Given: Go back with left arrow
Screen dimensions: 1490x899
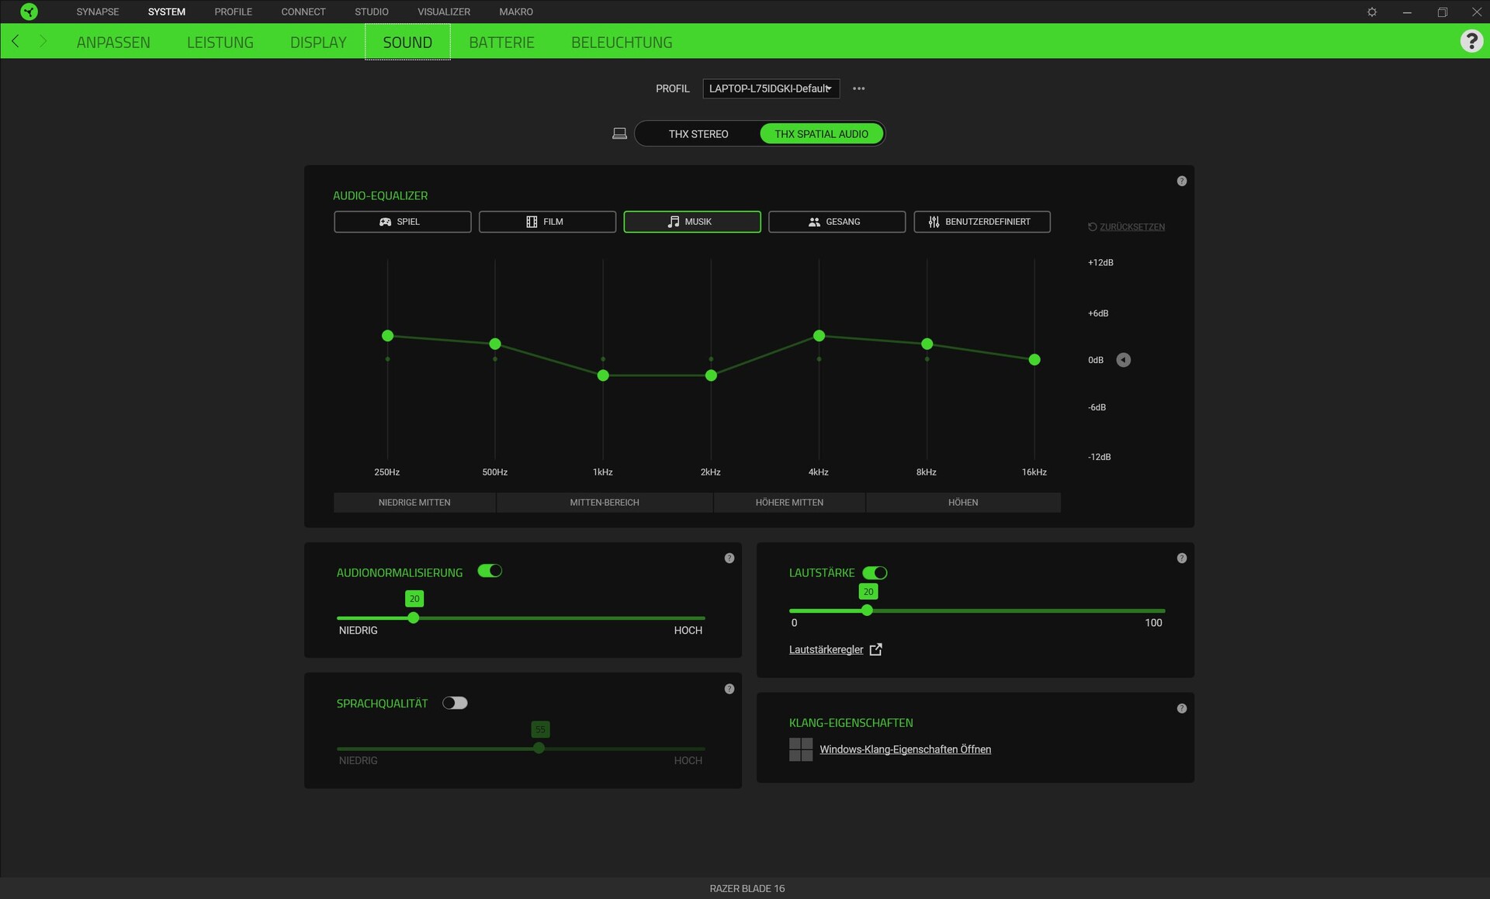Looking at the screenshot, I should (16, 41).
